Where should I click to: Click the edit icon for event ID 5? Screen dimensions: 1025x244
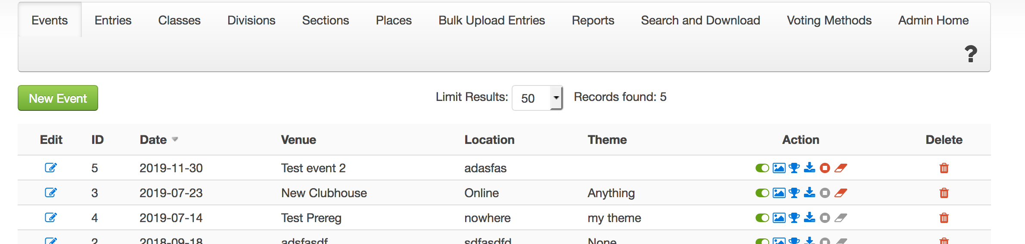click(51, 168)
